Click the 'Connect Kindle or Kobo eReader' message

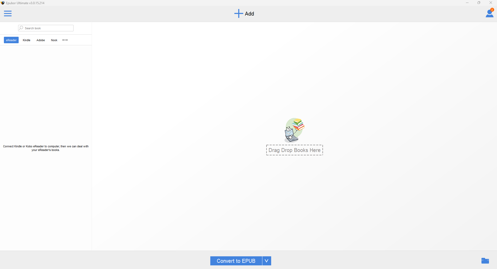click(46, 148)
